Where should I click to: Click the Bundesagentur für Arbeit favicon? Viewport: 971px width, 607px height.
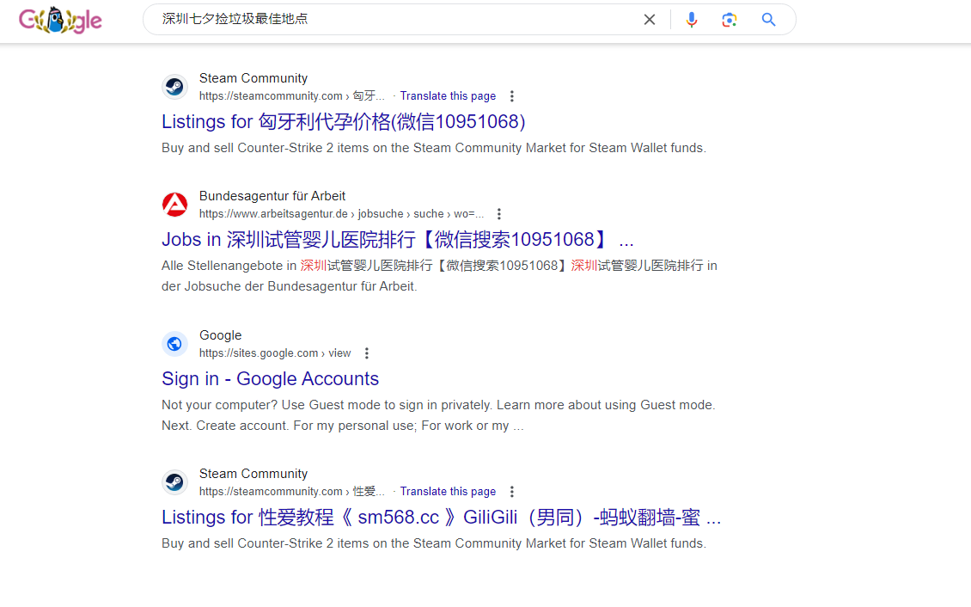click(x=174, y=205)
